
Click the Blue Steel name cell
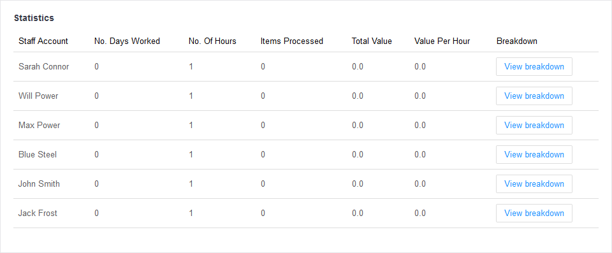38,155
